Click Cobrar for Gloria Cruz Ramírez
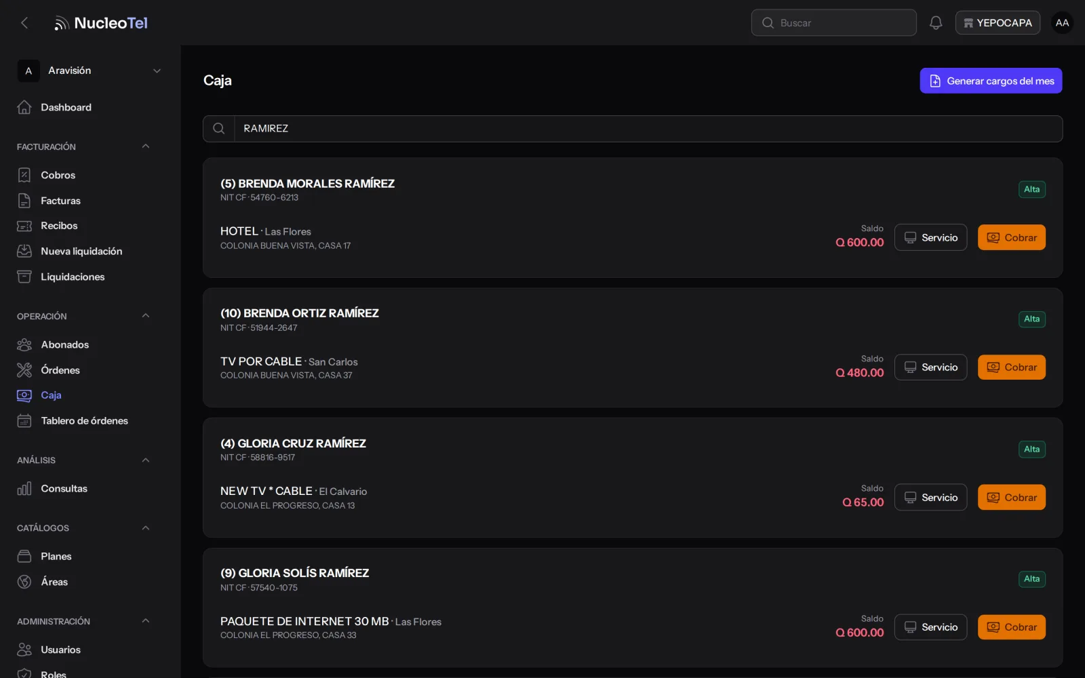The width and height of the screenshot is (1085, 678). click(1012, 498)
